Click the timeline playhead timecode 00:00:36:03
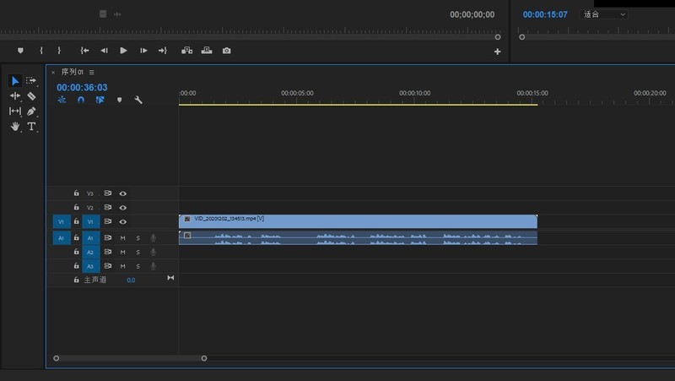 click(x=82, y=87)
